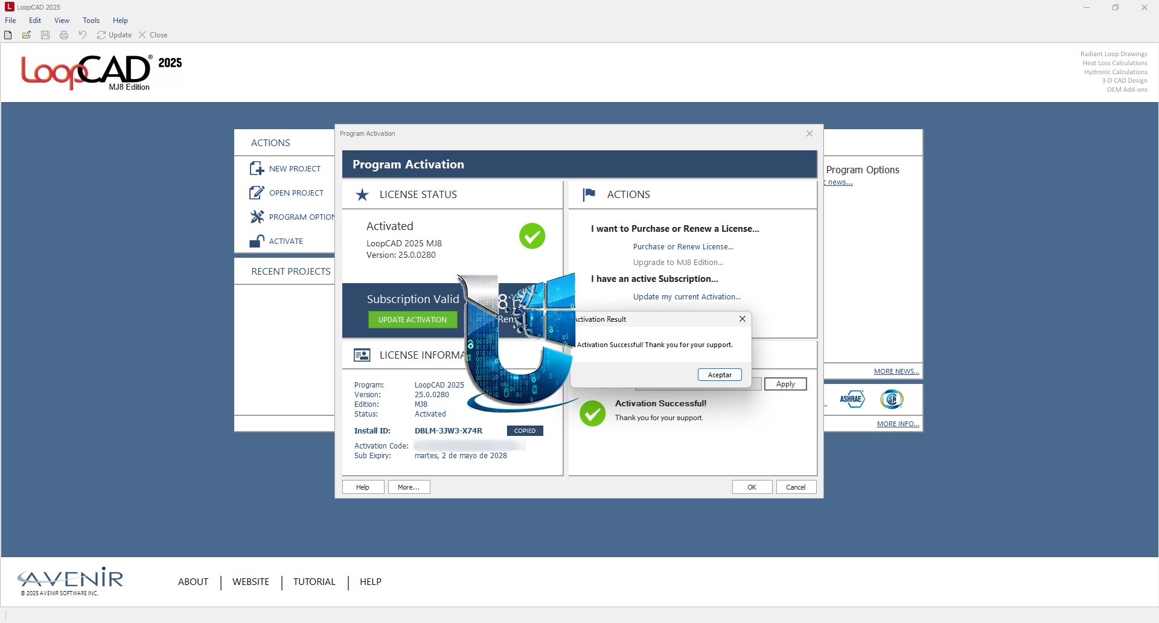Click the Update toolbar button

pyautogui.click(x=114, y=35)
